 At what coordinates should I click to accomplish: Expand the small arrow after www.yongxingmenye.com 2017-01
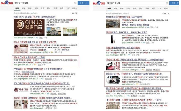(40, 79)
